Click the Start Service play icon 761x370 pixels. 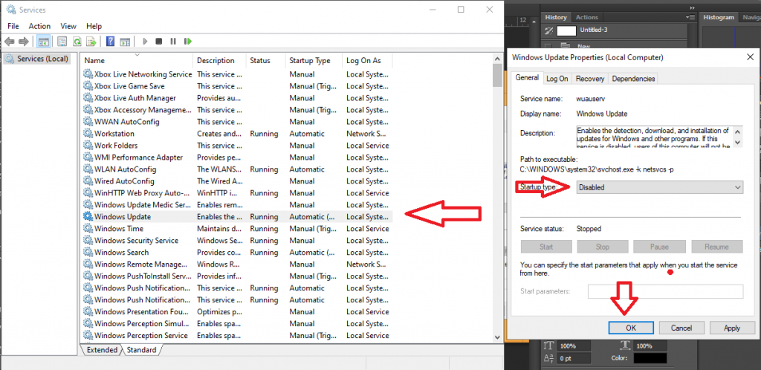(x=145, y=42)
